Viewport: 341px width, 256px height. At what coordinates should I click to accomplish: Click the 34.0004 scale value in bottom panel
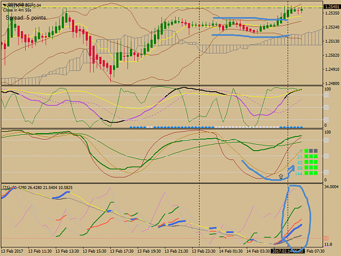click(331, 187)
